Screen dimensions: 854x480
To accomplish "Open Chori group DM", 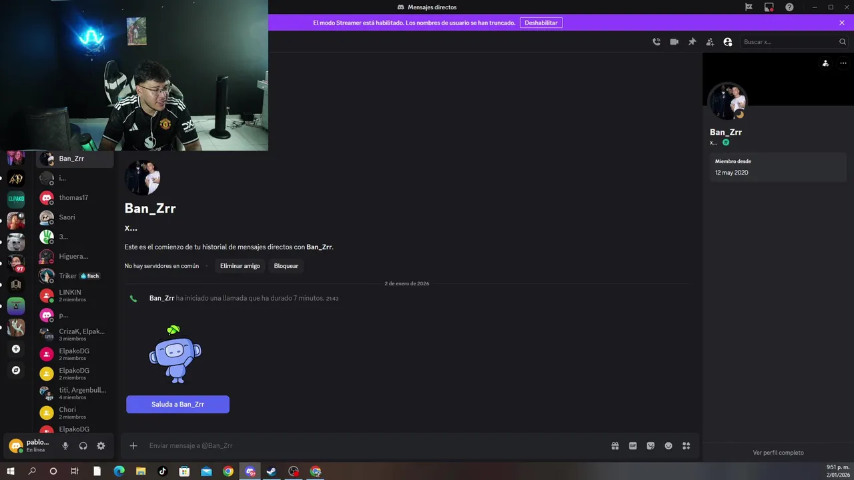I will coord(75,413).
